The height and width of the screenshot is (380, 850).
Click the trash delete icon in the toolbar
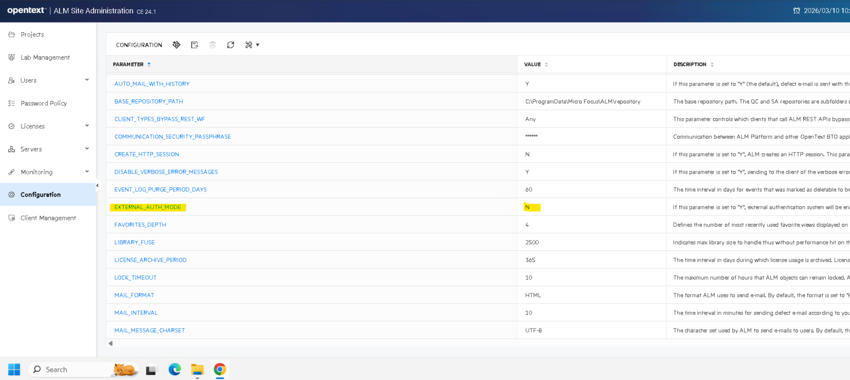pyautogui.click(x=212, y=45)
